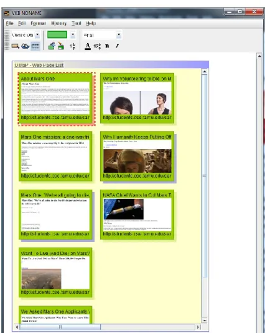Click URL under NASA Chief card
The height and width of the screenshot is (333, 265).
pos(137,234)
